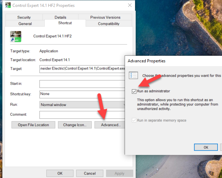Click the title bar application icon

pyautogui.click(x=8, y=5)
